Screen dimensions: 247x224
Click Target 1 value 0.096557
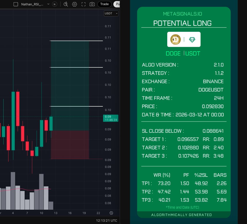pos(188,139)
